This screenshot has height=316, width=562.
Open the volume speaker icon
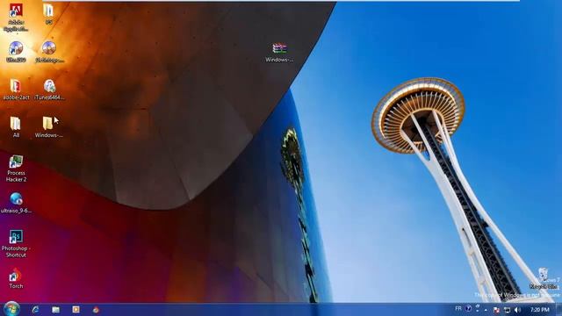pyautogui.click(x=517, y=310)
